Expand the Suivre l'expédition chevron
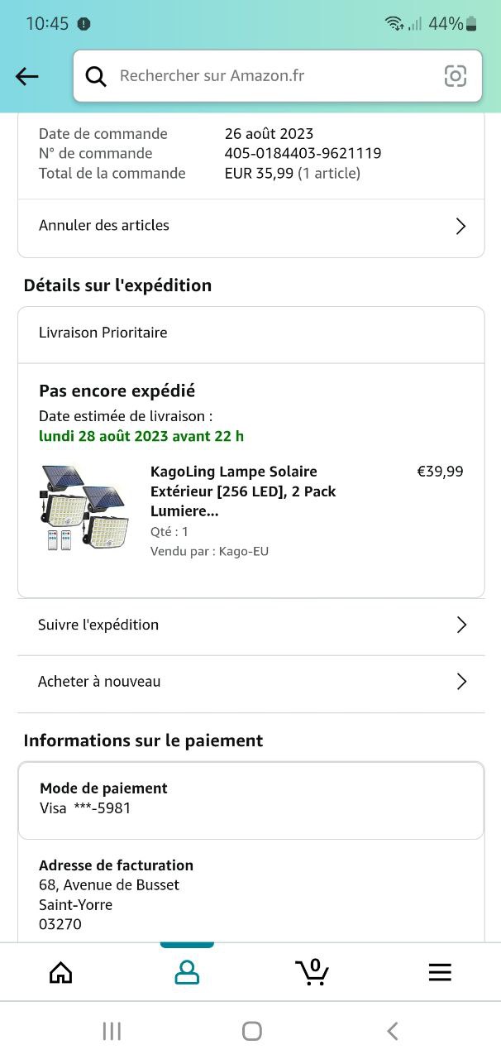This screenshot has width=501, height=1059. pos(461,625)
